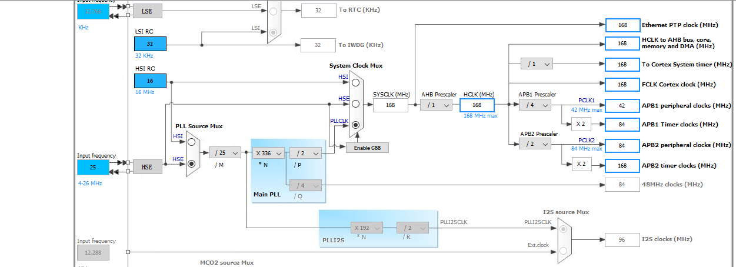
Task: Click the FCLK Cortex clock value box
Action: coord(622,85)
